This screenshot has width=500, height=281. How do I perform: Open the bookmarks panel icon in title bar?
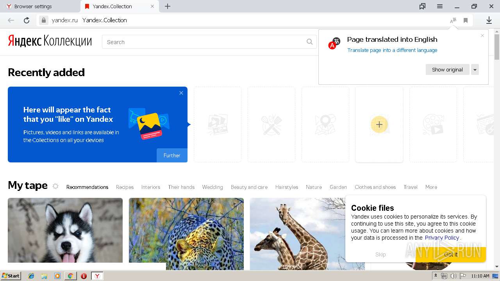tap(422, 6)
